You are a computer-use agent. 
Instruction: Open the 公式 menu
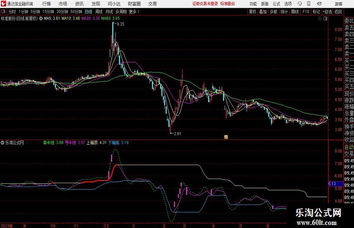[276, 4]
